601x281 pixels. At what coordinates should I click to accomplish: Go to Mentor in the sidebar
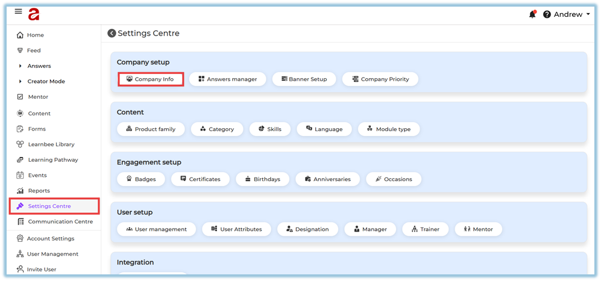(38, 97)
